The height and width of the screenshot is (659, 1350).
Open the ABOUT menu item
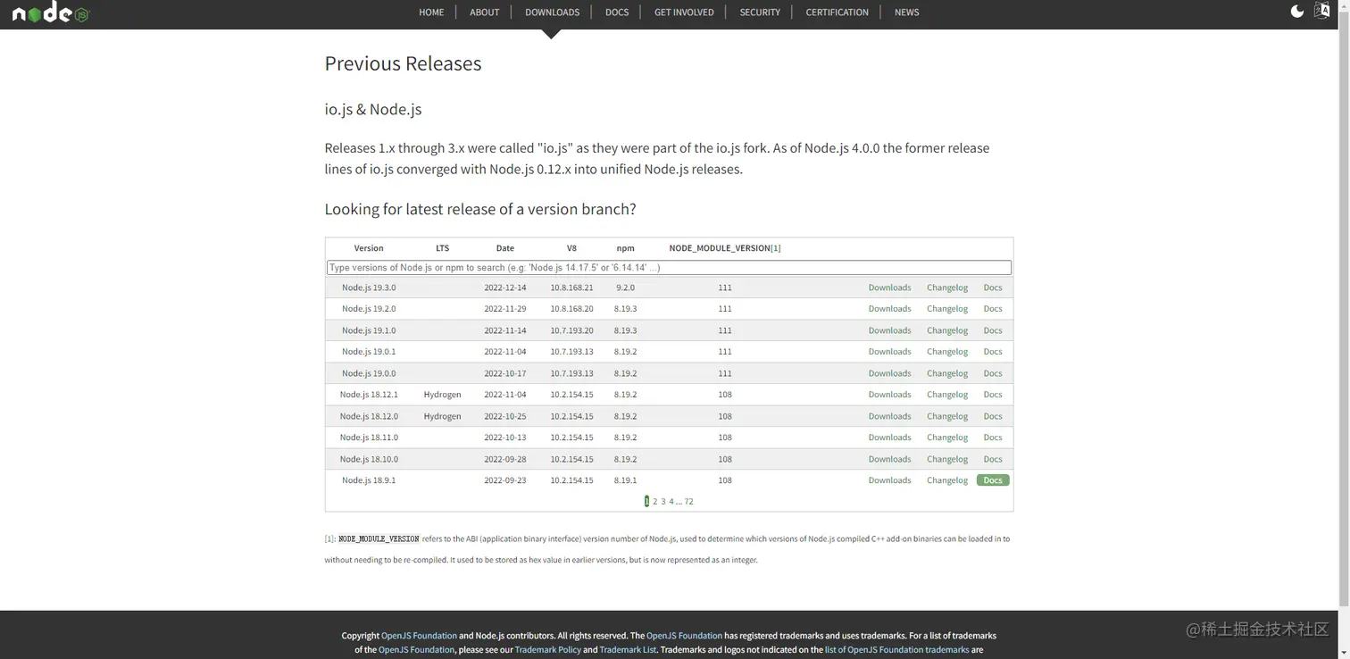click(485, 13)
